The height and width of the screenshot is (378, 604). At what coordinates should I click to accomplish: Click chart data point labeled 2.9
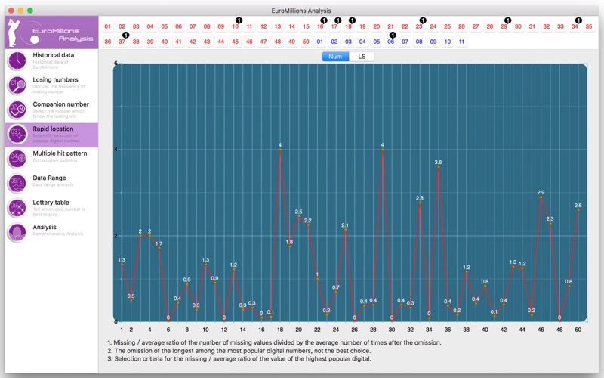click(541, 197)
